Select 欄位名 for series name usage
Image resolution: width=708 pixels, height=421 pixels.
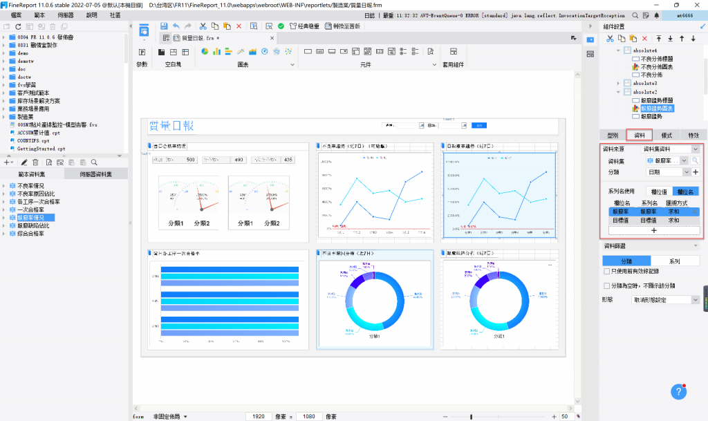pos(685,191)
